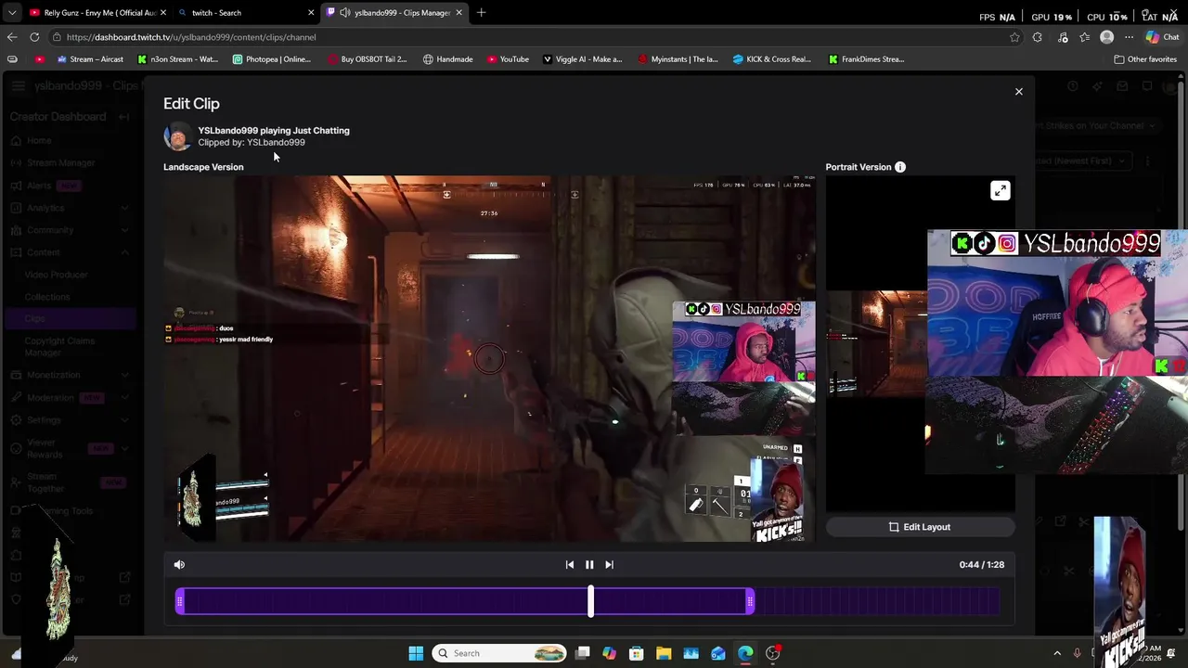Open the media control music icon
The width and height of the screenshot is (1188, 668).
click(x=1063, y=37)
